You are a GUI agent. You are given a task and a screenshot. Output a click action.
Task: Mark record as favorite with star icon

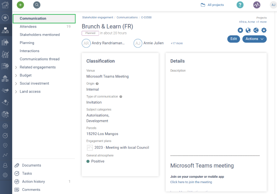240,30
